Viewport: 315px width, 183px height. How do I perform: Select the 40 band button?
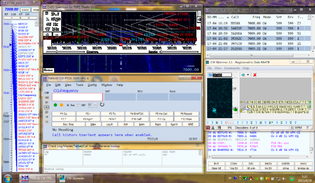[47, 107]
